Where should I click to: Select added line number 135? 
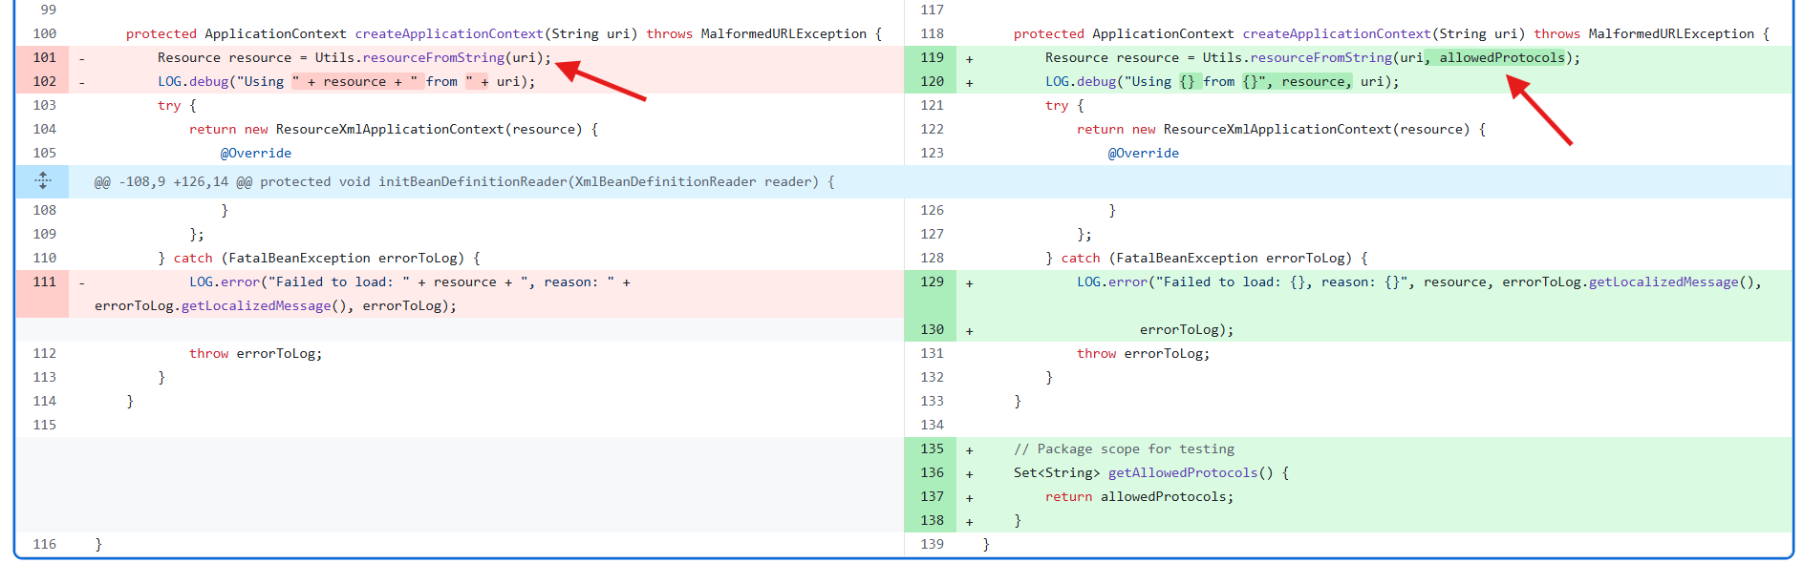[x=932, y=448]
